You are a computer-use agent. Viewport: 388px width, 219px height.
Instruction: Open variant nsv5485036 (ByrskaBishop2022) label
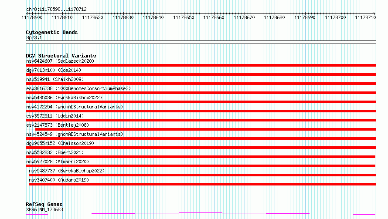64,98
